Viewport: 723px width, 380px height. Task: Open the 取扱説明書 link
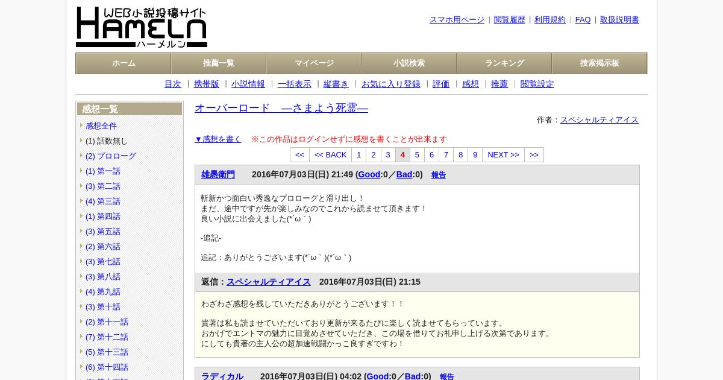coord(619,20)
